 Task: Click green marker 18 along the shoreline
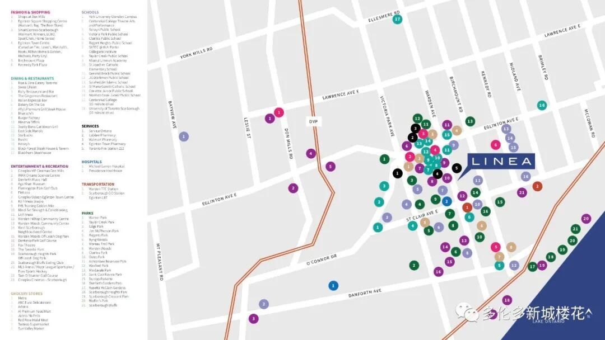click(x=551, y=257)
